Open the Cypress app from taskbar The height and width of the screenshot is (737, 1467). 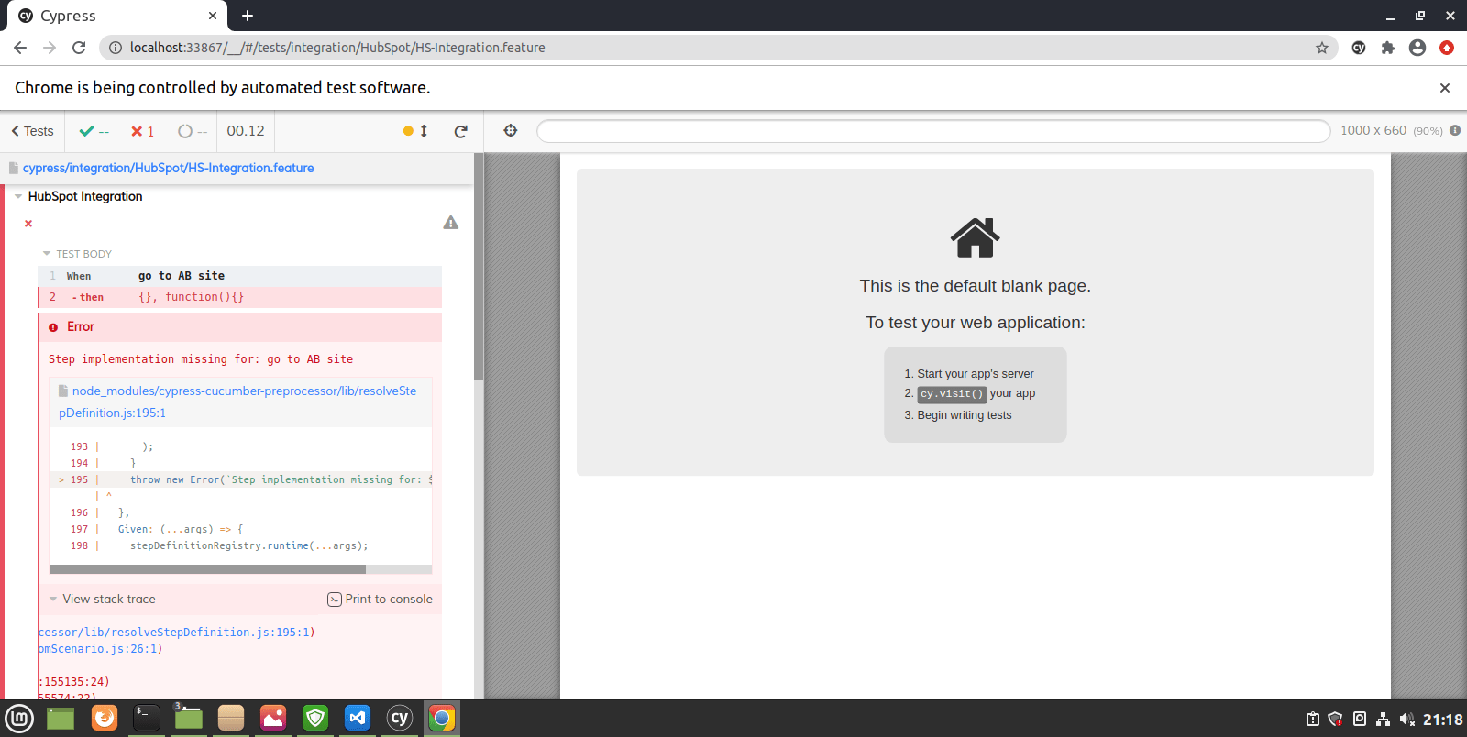point(400,718)
